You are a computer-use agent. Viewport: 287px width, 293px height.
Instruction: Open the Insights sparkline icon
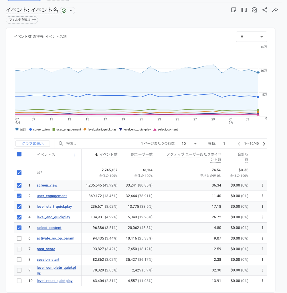(x=275, y=10)
